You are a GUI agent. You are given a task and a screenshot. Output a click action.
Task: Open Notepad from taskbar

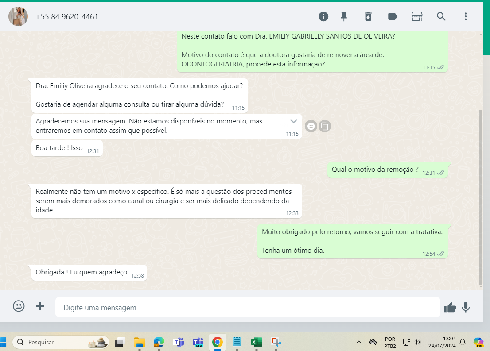point(237,342)
